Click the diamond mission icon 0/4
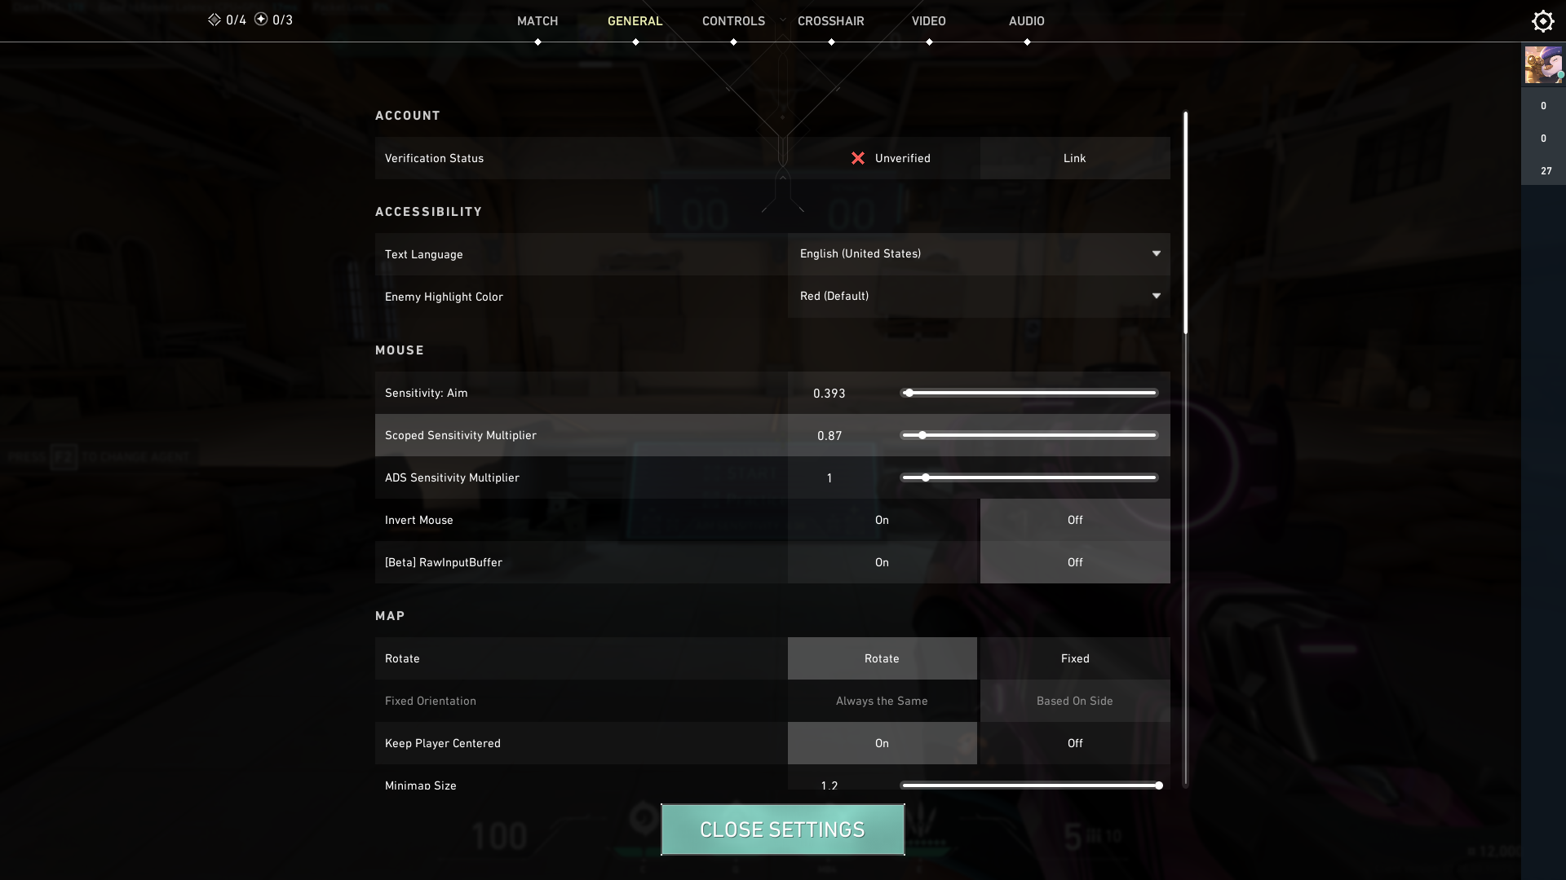This screenshot has height=880, width=1566. pyautogui.click(x=210, y=20)
